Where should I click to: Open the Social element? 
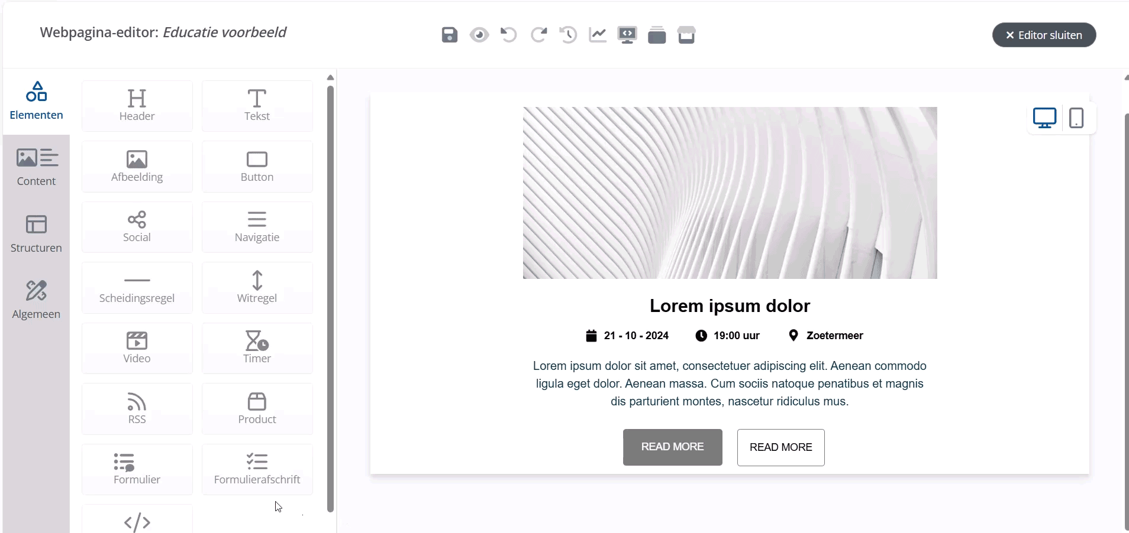[137, 227]
